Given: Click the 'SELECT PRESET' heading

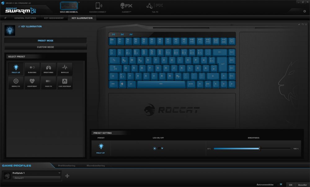Looking at the screenshot, I should click(17, 56).
